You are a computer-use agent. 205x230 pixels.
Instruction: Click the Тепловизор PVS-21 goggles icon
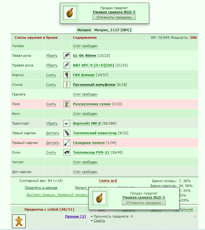pyautogui.click(x=67, y=153)
